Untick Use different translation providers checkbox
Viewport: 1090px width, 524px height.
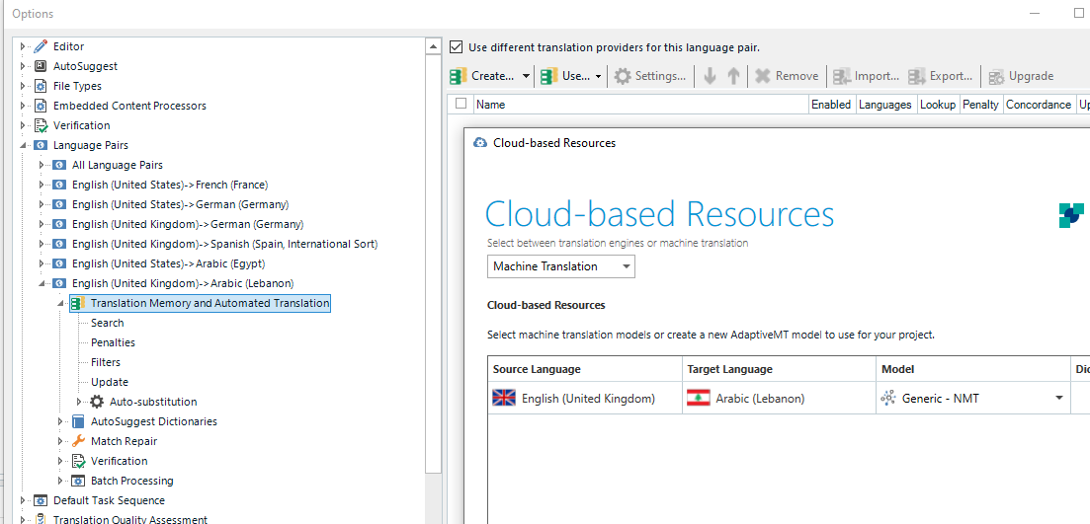coord(456,47)
